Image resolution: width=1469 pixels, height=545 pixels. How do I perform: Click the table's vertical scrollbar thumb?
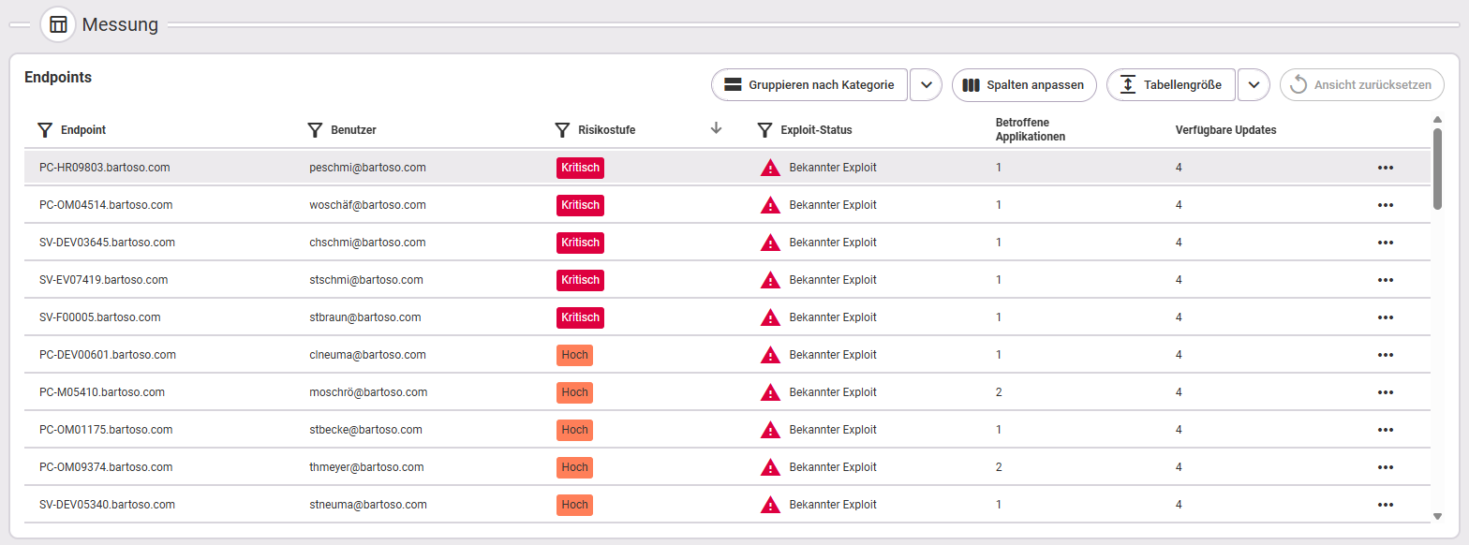tap(1437, 169)
